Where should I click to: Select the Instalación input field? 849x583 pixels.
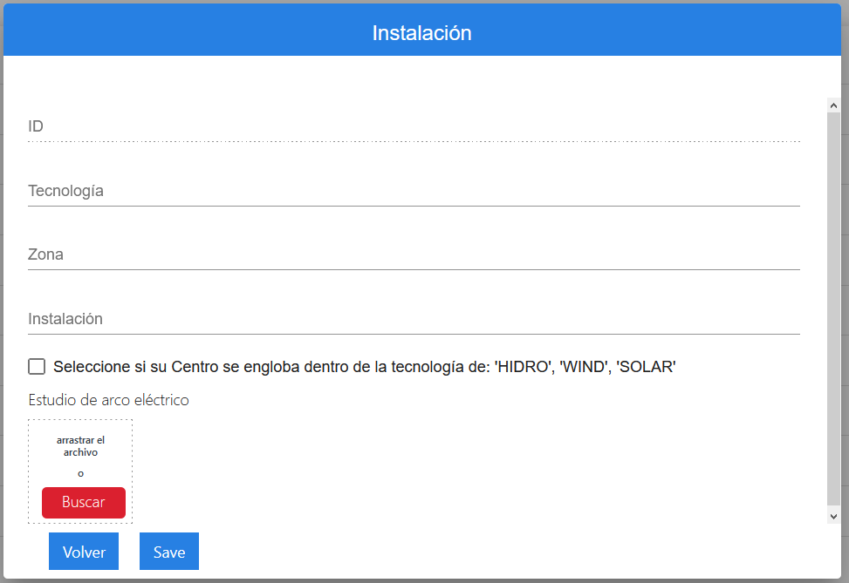[x=414, y=319]
